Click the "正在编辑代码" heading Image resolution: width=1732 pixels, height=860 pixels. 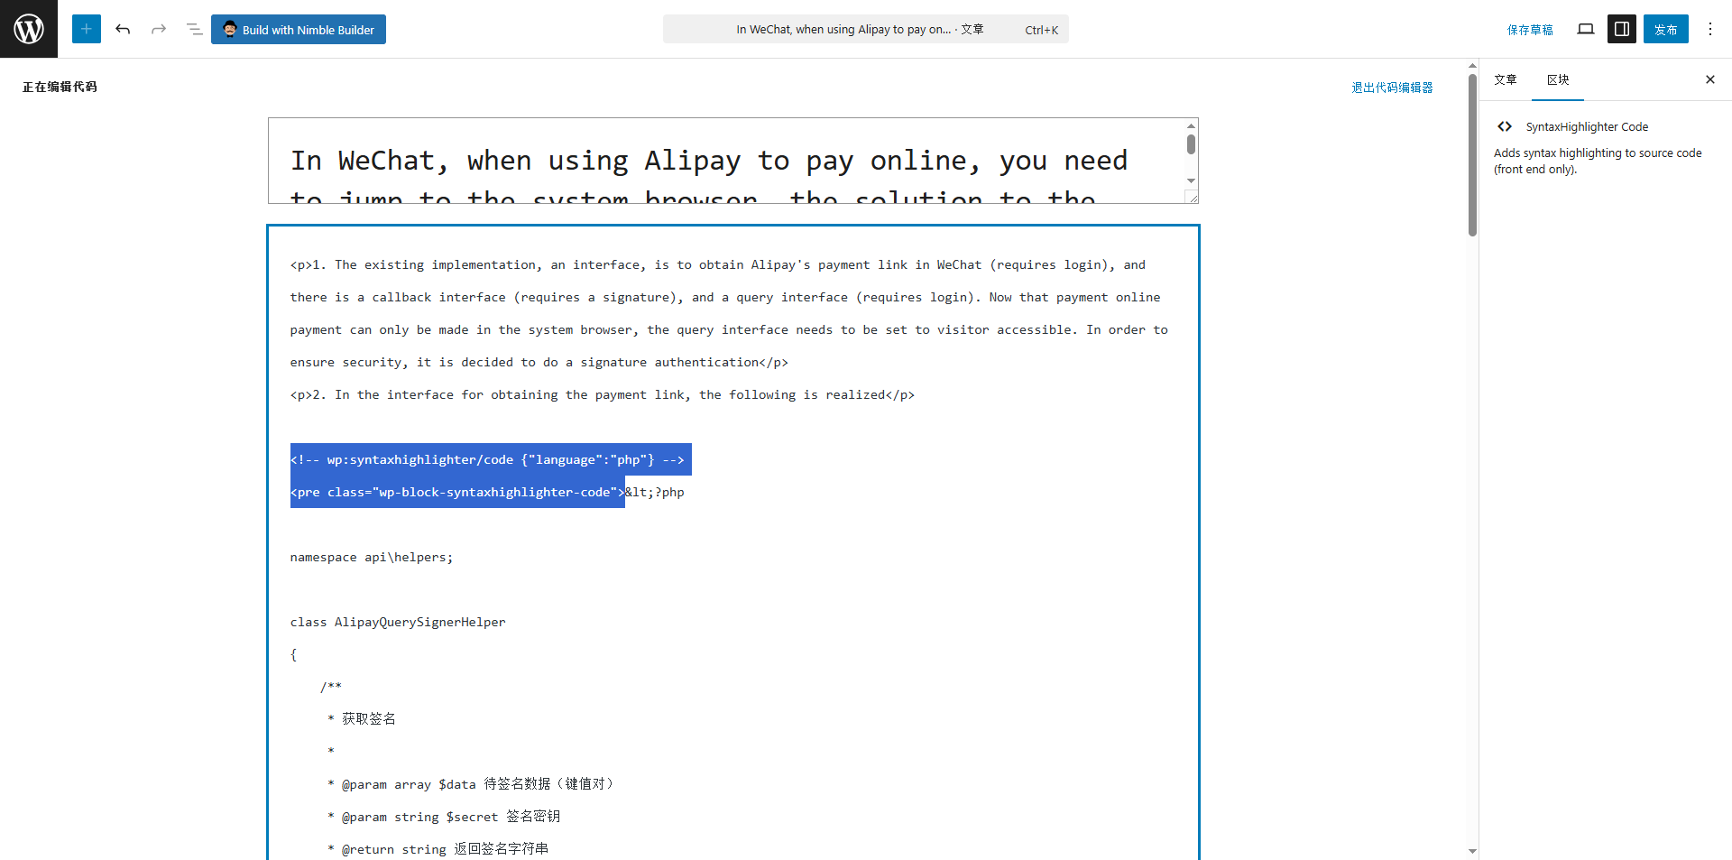tap(60, 87)
